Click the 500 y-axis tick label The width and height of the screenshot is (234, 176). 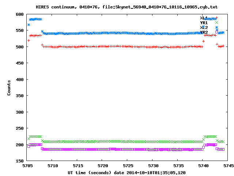(20, 47)
